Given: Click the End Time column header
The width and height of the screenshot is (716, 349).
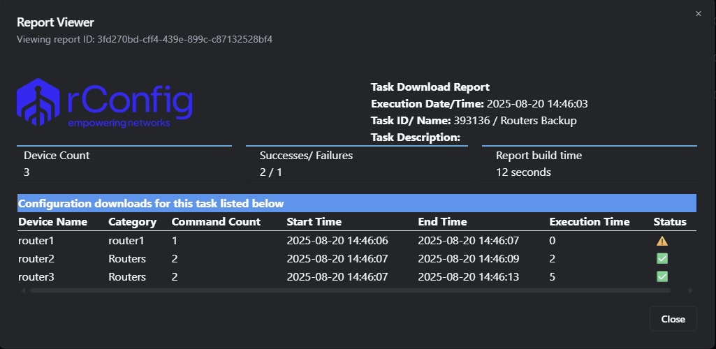Looking at the screenshot, I should (442, 222).
